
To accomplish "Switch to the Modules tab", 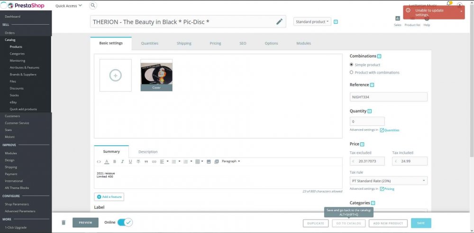I will coord(303,43).
